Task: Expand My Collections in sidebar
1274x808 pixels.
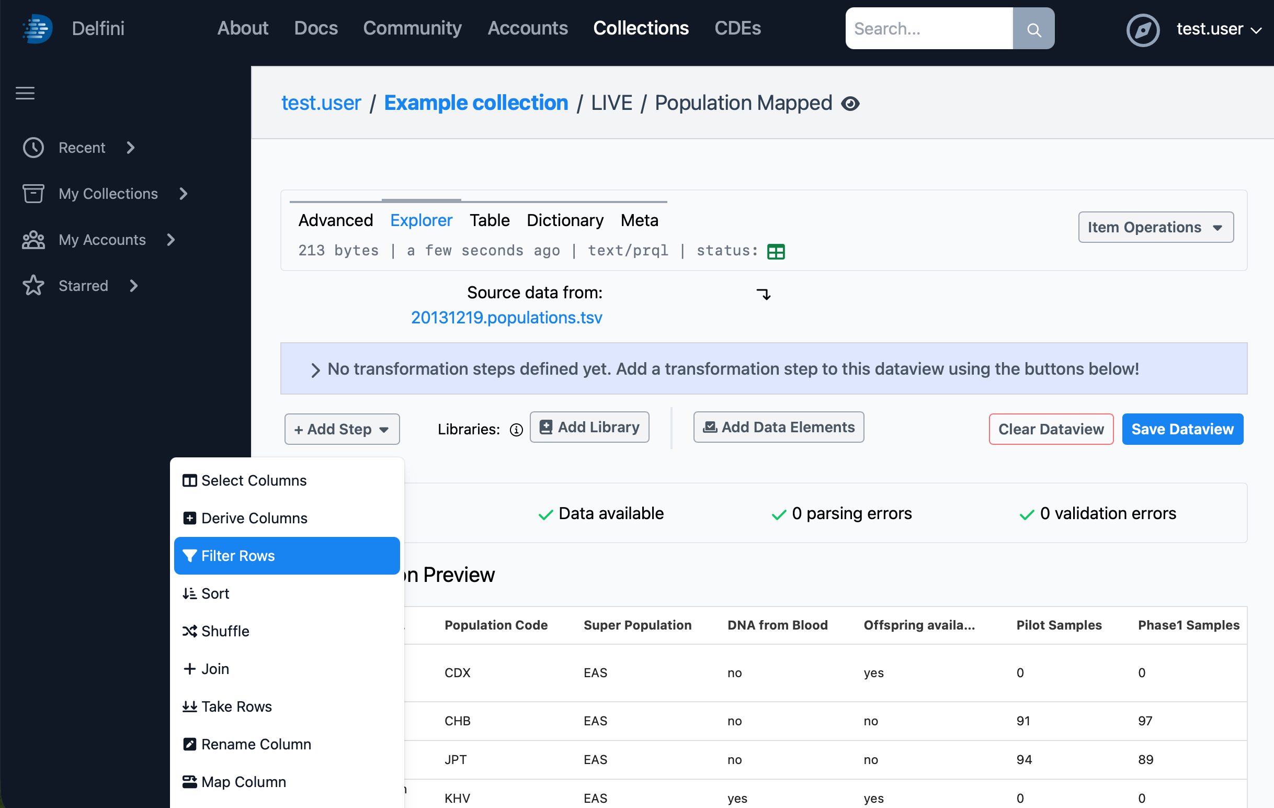Action: (184, 194)
